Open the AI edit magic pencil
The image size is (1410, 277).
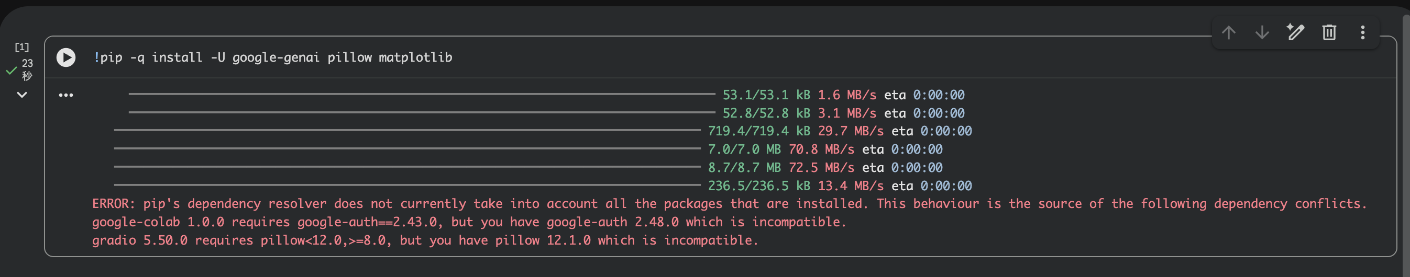point(1296,33)
